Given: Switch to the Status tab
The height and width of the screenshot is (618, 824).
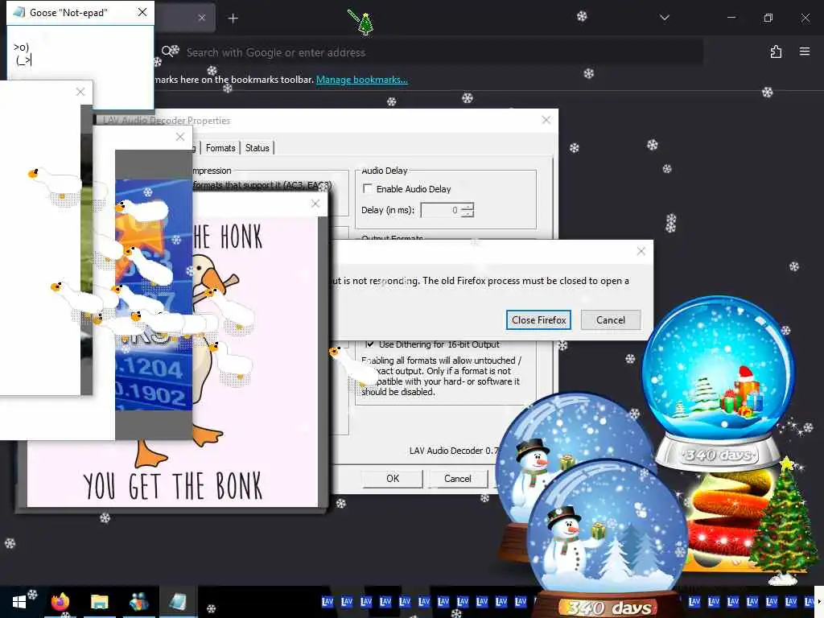Looking at the screenshot, I should tap(257, 148).
